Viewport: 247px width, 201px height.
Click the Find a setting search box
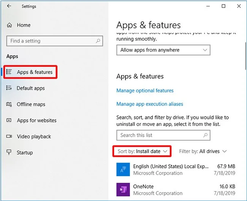point(51,41)
